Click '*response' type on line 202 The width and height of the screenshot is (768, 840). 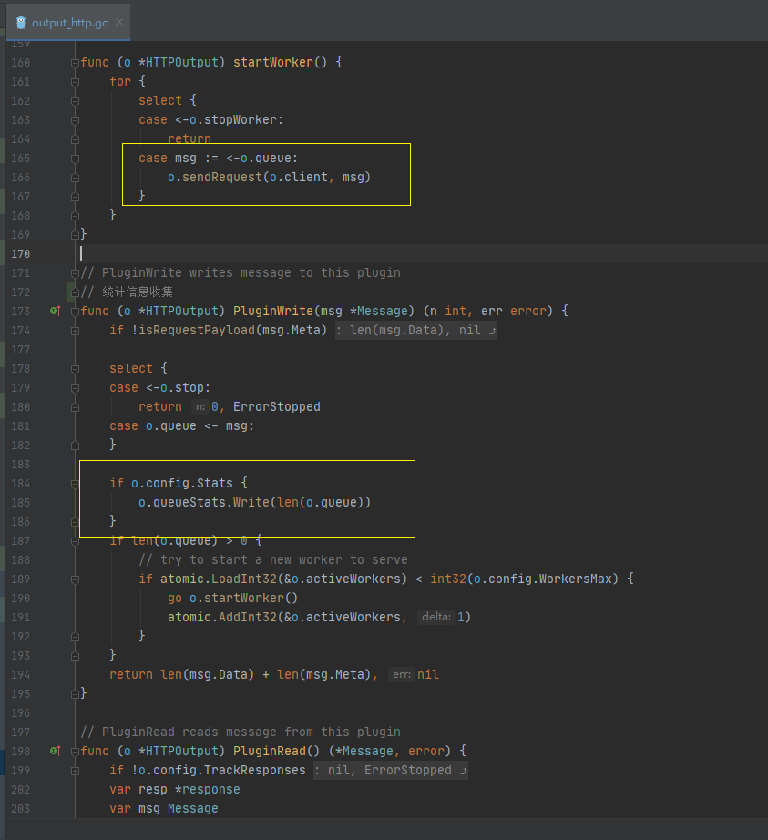click(x=208, y=790)
